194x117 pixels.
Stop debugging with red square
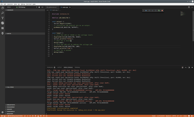click(162, 11)
